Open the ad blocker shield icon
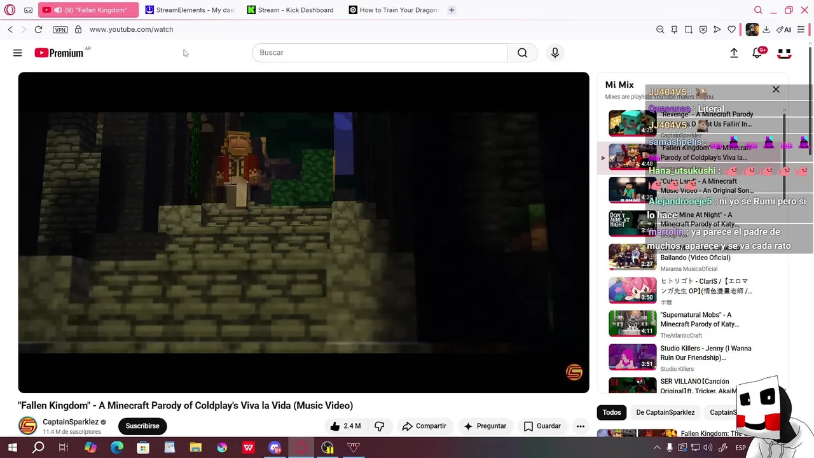The width and height of the screenshot is (814, 458). pyautogui.click(x=703, y=29)
